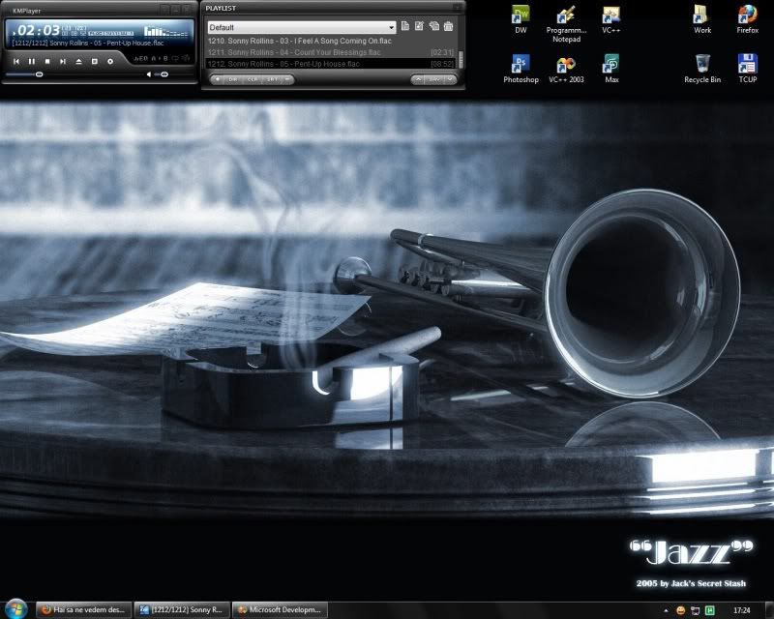Open the VC++ 2003 desktop shortcut
This screenshot has width=774, height=619.
pos(566,69)
